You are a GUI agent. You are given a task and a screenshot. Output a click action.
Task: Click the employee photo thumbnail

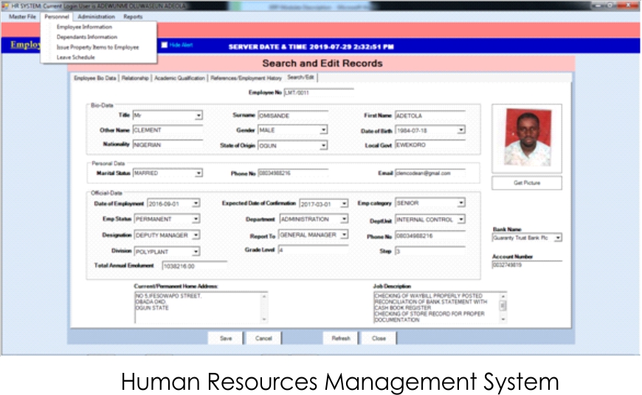[x=527, y=137]
